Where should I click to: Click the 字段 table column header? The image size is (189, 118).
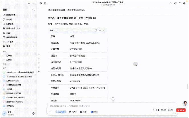coord(53,36)
